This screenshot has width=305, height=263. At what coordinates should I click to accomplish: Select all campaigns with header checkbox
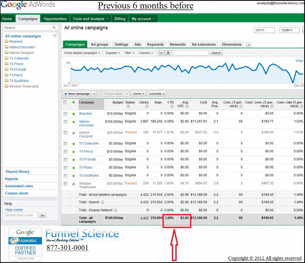point(65,102)
